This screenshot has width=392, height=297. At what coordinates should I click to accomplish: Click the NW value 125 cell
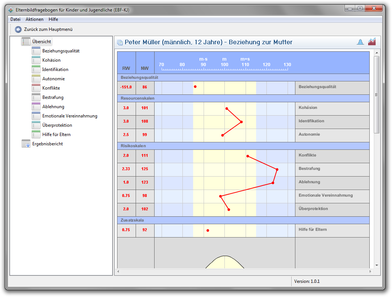(145, 170)
